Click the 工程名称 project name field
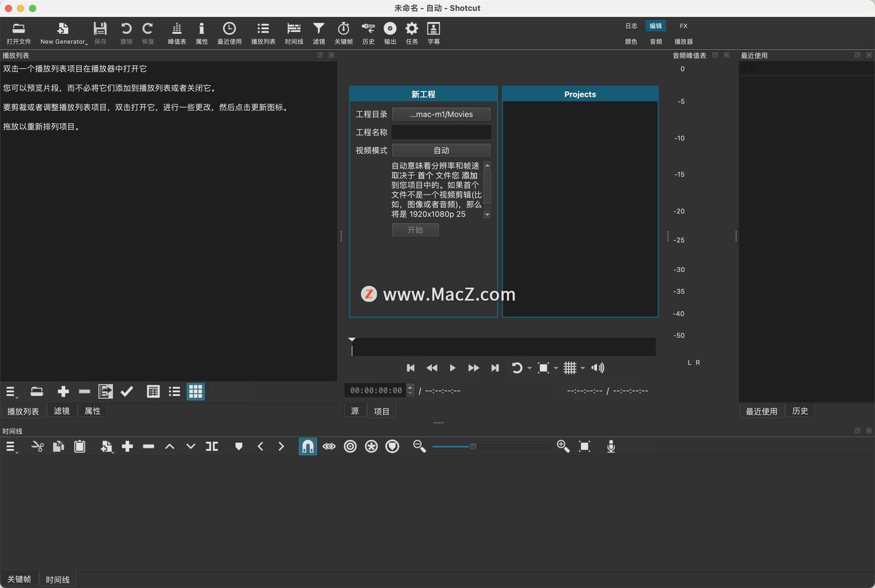 441,132
